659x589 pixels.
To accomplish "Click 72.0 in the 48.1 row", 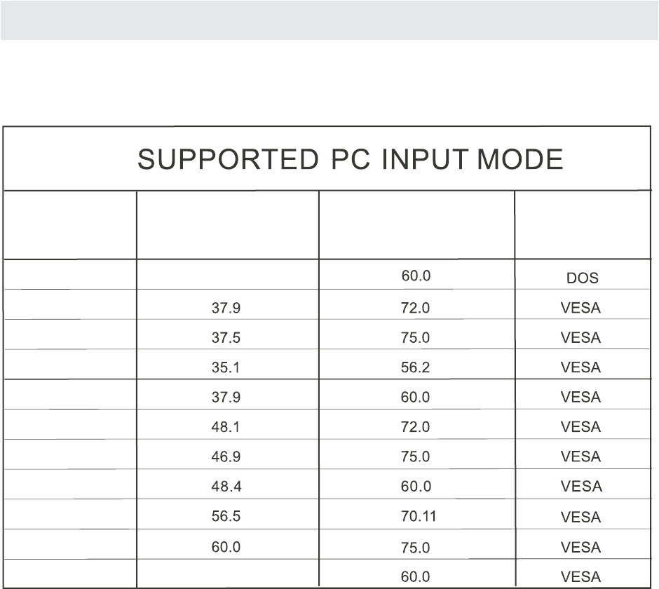I will (x=415, y=426).
